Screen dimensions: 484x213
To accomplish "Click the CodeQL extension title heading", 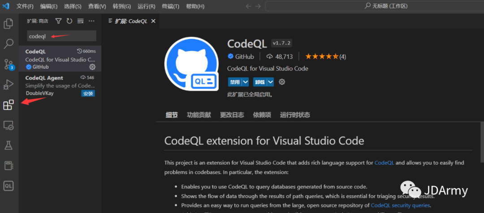I will click(x=247, y=44).
